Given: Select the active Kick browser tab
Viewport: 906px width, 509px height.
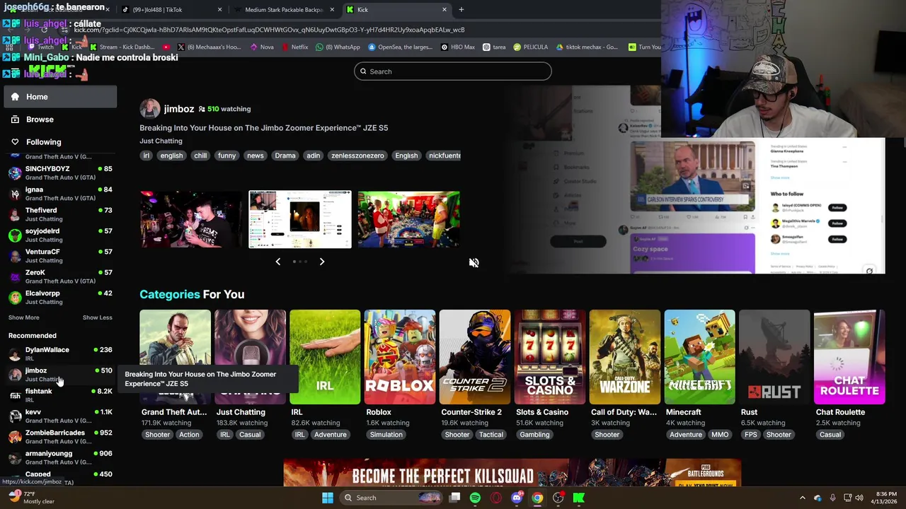Looking at the screenshot, I should click(396, 10).
